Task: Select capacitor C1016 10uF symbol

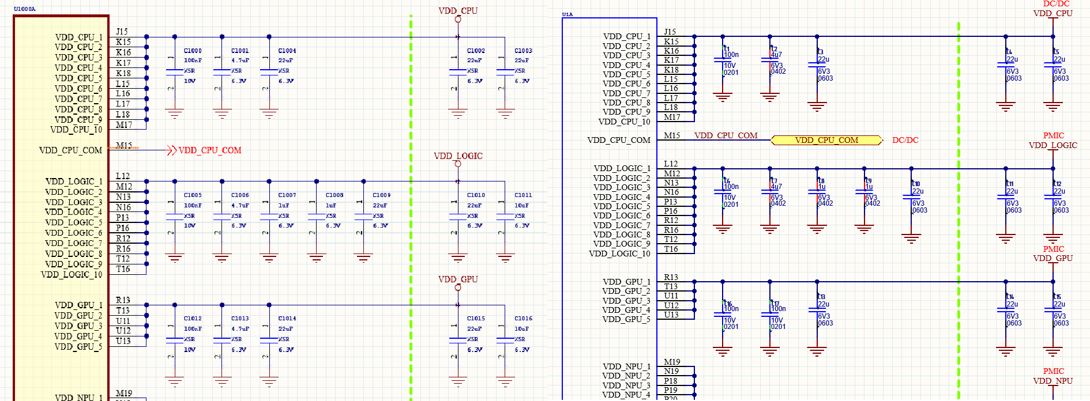Action: (x=505, y=340)
